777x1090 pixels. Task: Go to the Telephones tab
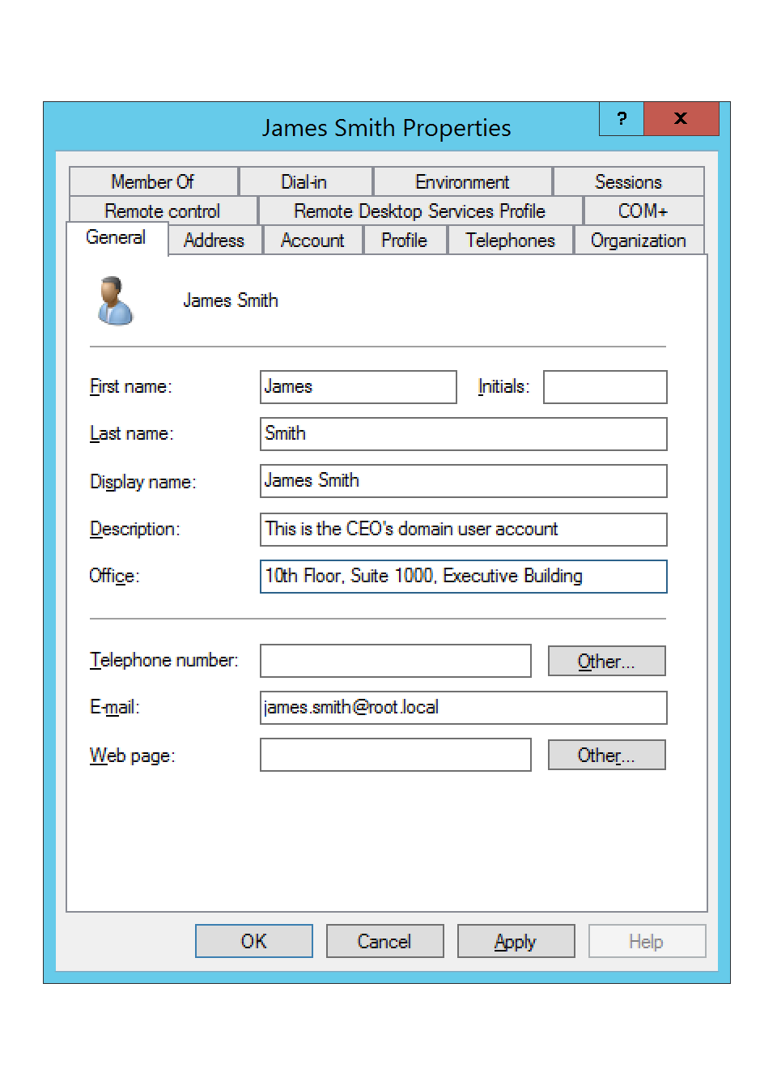pyautogui.click(x=511, y=241)
